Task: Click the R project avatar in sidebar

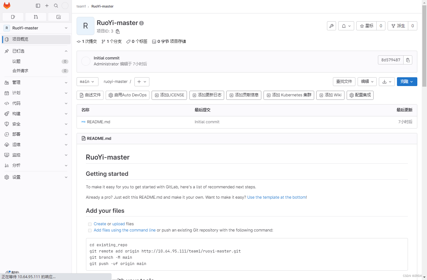Action: pos(7,28)
